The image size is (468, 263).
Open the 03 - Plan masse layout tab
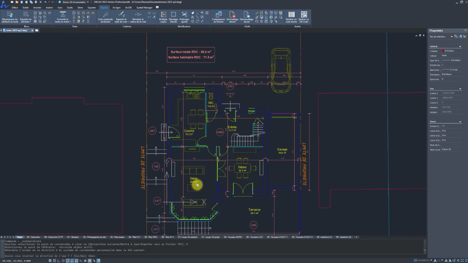pos(117,237)
